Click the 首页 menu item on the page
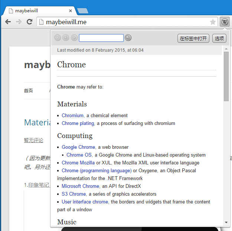Viewport: 232px width, 231px height. pyautogui.click(x=29, y=91)
